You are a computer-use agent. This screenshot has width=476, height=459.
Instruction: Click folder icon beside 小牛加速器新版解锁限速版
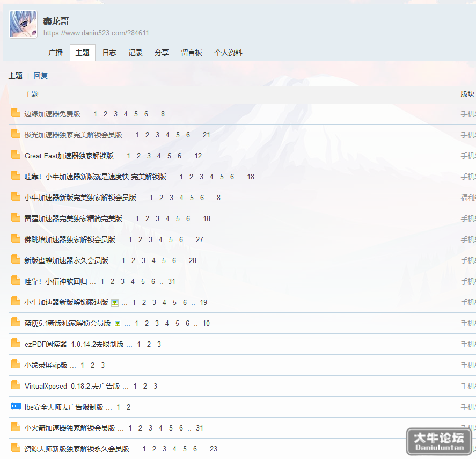click(x=16, y=301)
